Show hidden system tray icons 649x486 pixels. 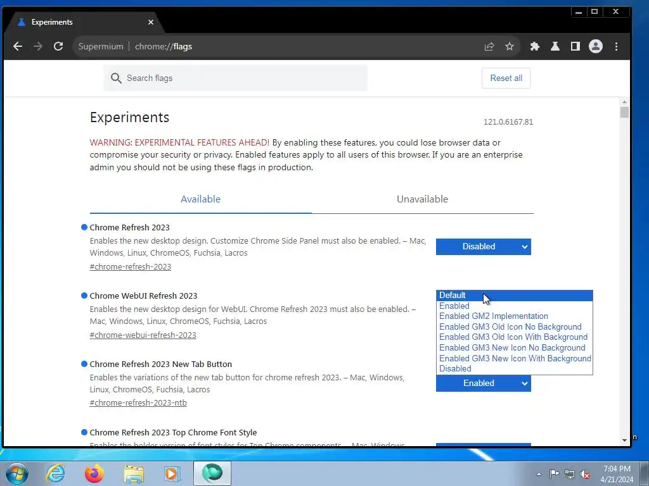[x=539, y=474]
